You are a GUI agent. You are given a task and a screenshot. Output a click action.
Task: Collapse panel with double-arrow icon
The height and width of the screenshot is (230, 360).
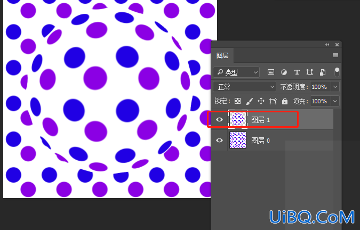[x=327, y=45]
